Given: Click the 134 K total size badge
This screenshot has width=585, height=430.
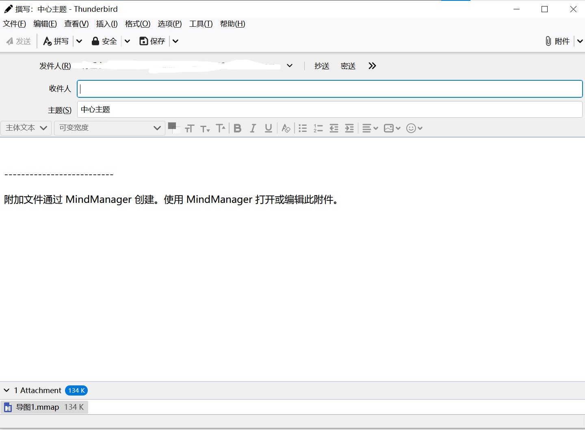Looking at the screenshot, I should click(76, 390).
